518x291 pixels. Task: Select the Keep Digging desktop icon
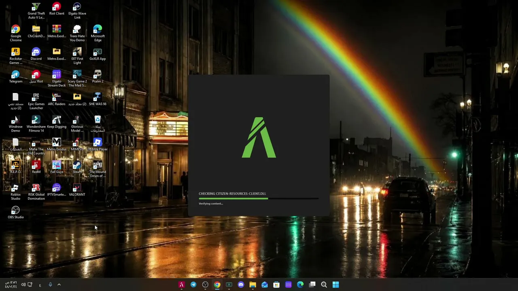[56, 122]
